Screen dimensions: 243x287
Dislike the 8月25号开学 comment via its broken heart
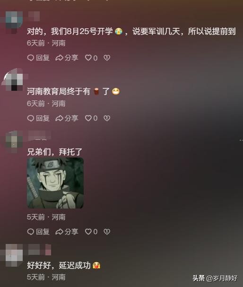pos(107,58)
